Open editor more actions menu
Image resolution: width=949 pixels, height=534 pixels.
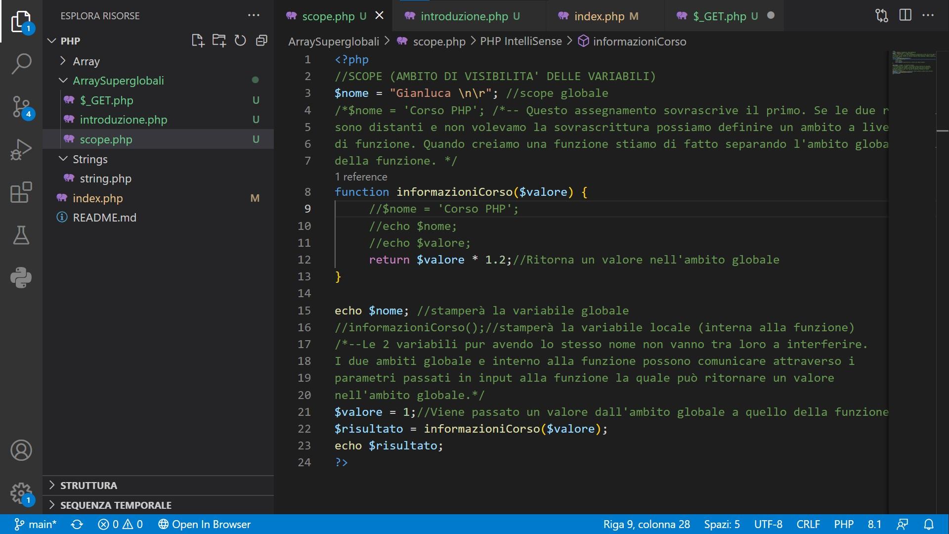click(928, 15)
